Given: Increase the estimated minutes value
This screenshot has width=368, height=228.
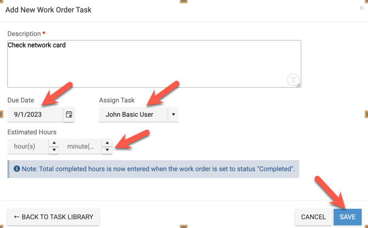Looking at the screenshot, I should [x=107, y=143].
